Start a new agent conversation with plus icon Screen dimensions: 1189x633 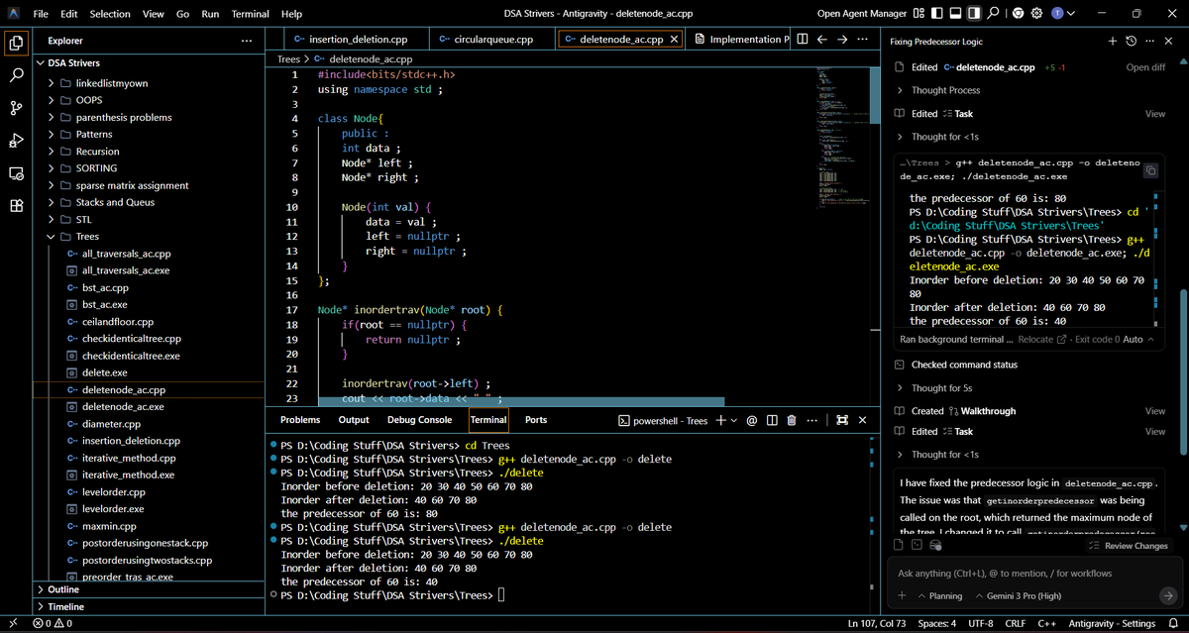click(1113, 41)
